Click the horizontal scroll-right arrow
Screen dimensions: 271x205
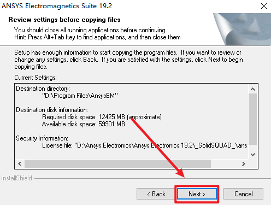tap(244, 163)
